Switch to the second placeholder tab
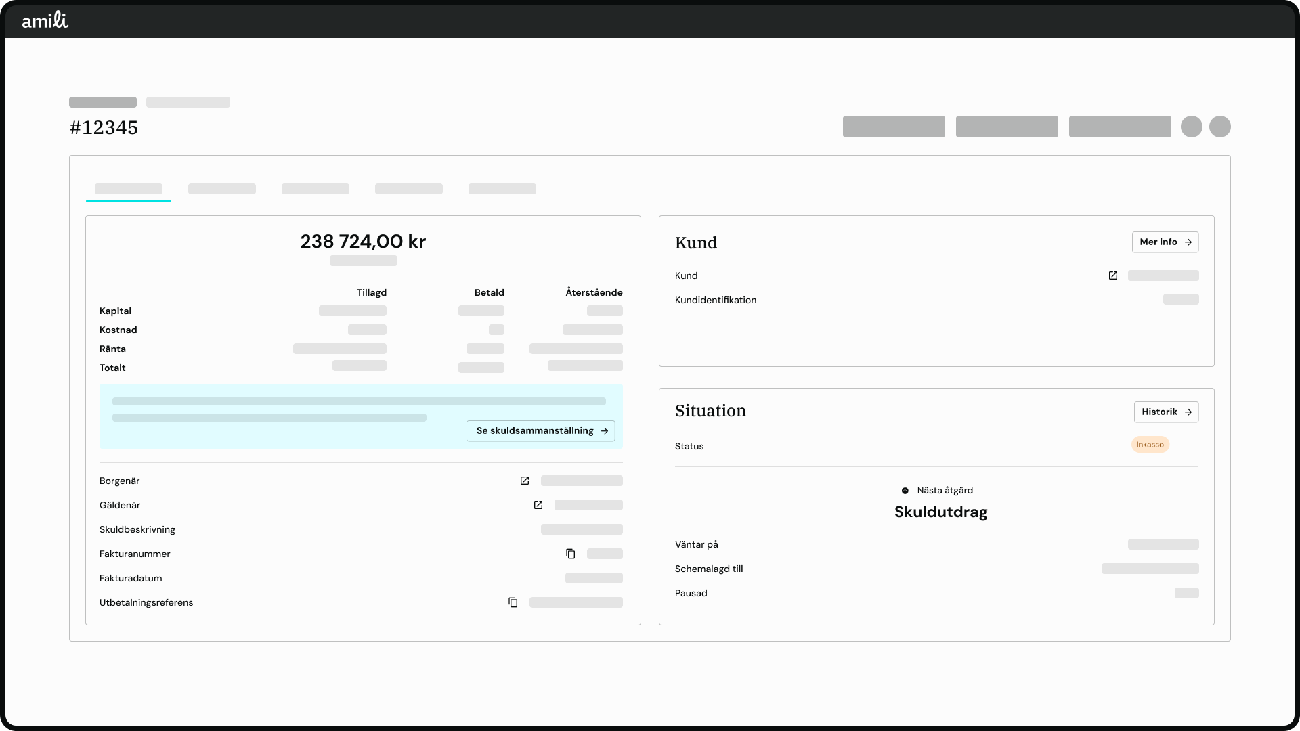 coord(222,190)
